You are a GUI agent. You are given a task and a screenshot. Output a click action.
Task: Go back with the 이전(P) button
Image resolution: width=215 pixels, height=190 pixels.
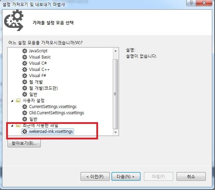(x=95, y=176)
